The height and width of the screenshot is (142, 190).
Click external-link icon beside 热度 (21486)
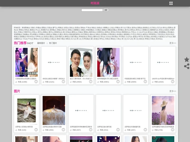point(16,82)
